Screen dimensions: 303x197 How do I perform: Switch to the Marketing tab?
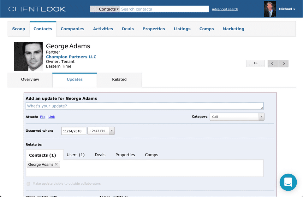click(233, 29)
